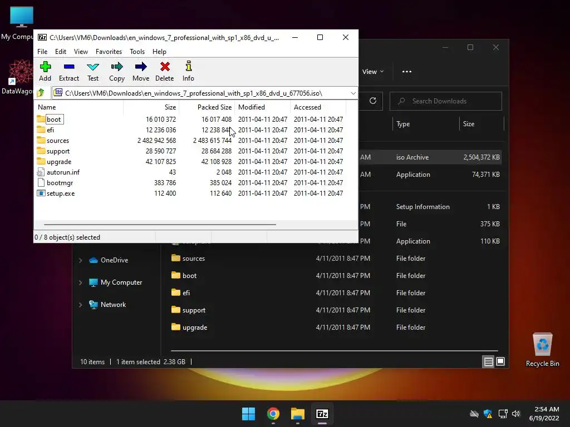Viewport: 570px width, 427px height.
Task: Open the clock and date in taskbar
Action: click(544, 414)
